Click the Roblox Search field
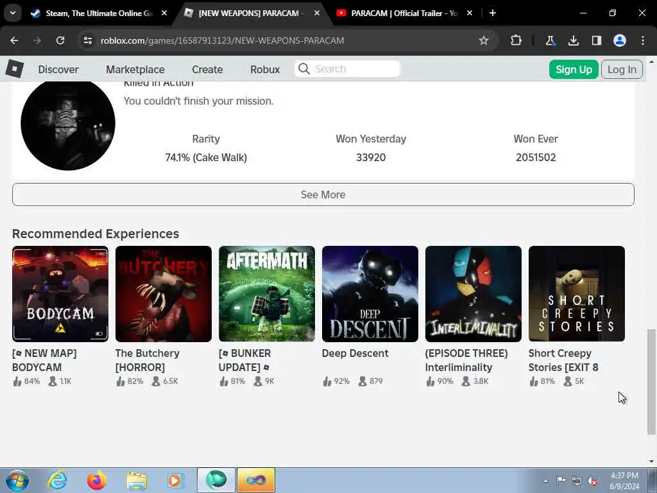 [348, 69]
